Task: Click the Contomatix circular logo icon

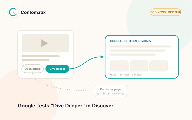Action: coord(13,12)
